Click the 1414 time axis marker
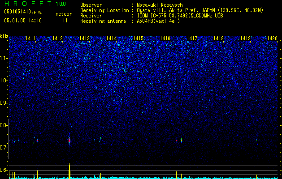This screenshot has width=282, height=179. [112, 38]
